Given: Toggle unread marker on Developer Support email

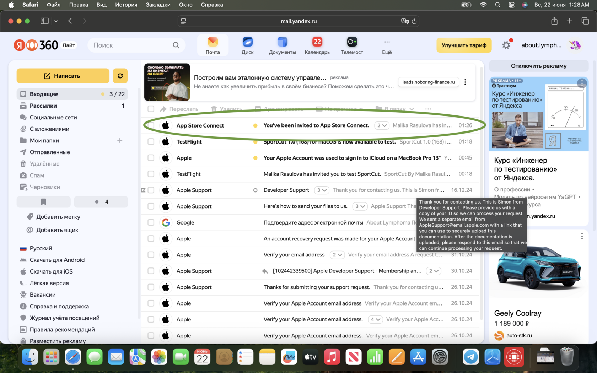Looking at the screenshot, I should point(255,190).
